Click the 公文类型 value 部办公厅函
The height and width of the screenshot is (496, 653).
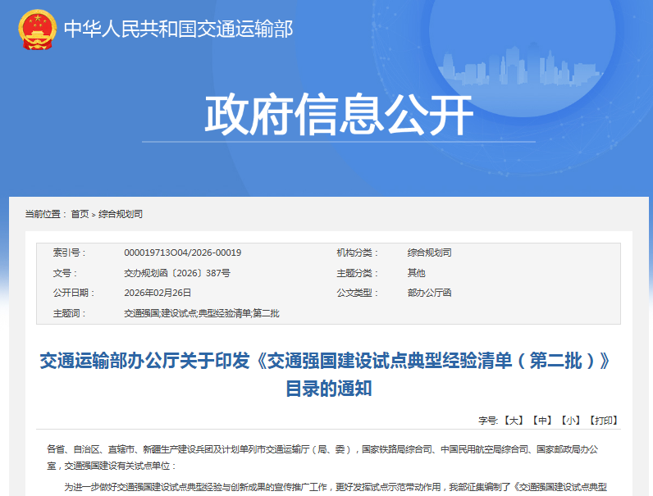point(429,293)
